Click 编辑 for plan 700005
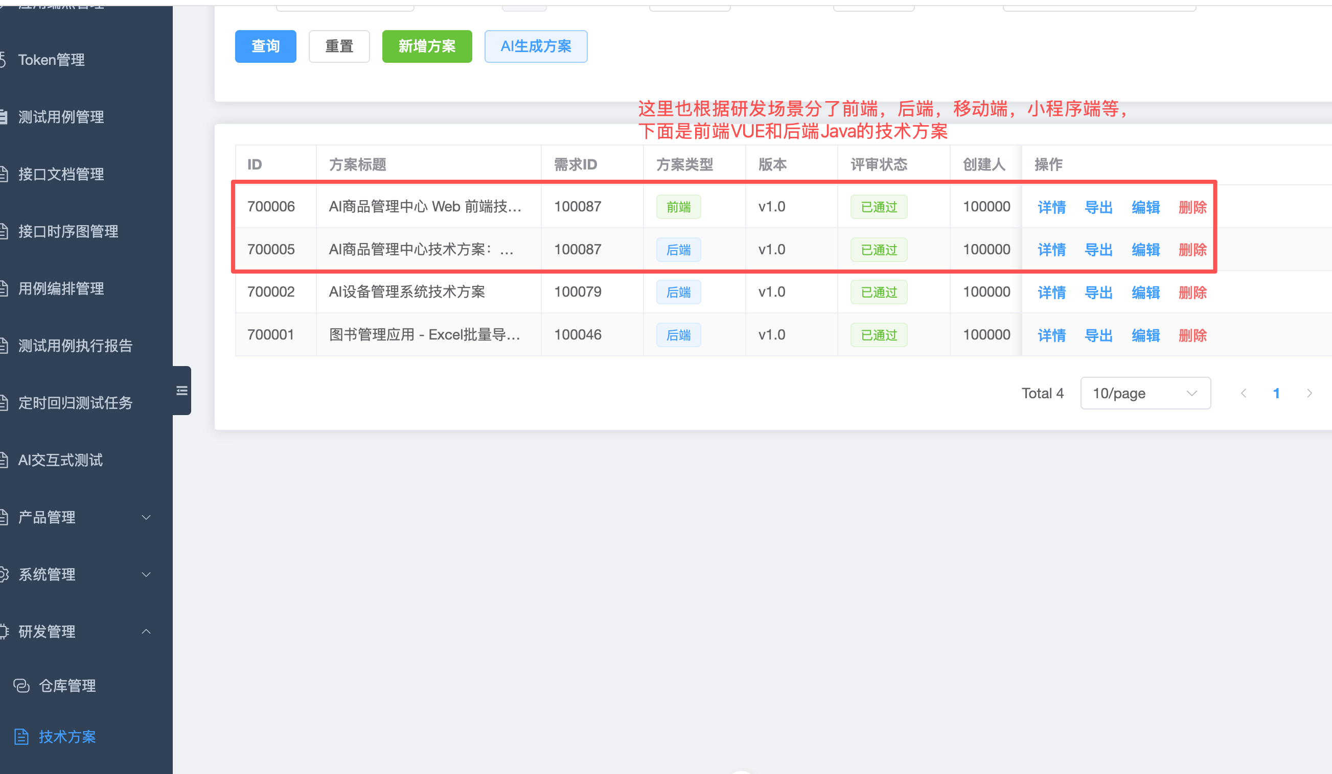The height and width of the screenshot is (774, 1332). point(1146,250)
